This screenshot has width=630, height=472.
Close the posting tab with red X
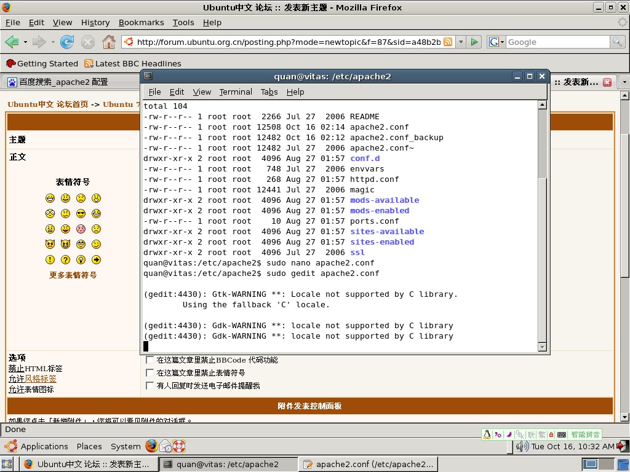point(607,82)
